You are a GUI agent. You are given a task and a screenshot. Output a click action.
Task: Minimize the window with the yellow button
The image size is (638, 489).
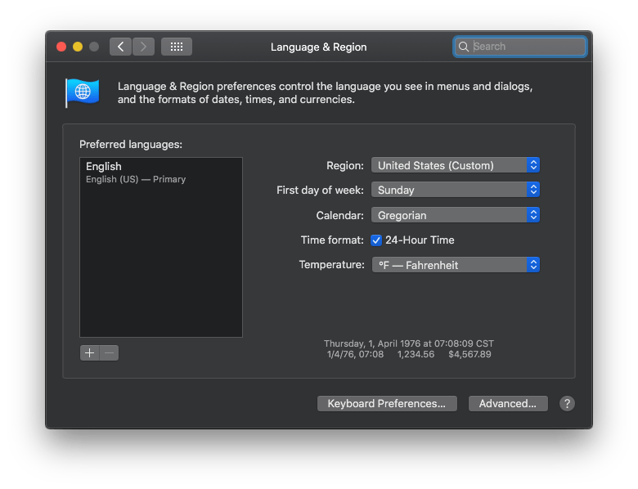click(78, 47)
